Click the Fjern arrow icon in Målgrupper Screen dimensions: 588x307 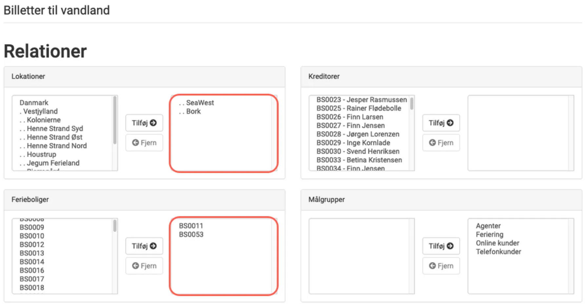click(432, 266)
